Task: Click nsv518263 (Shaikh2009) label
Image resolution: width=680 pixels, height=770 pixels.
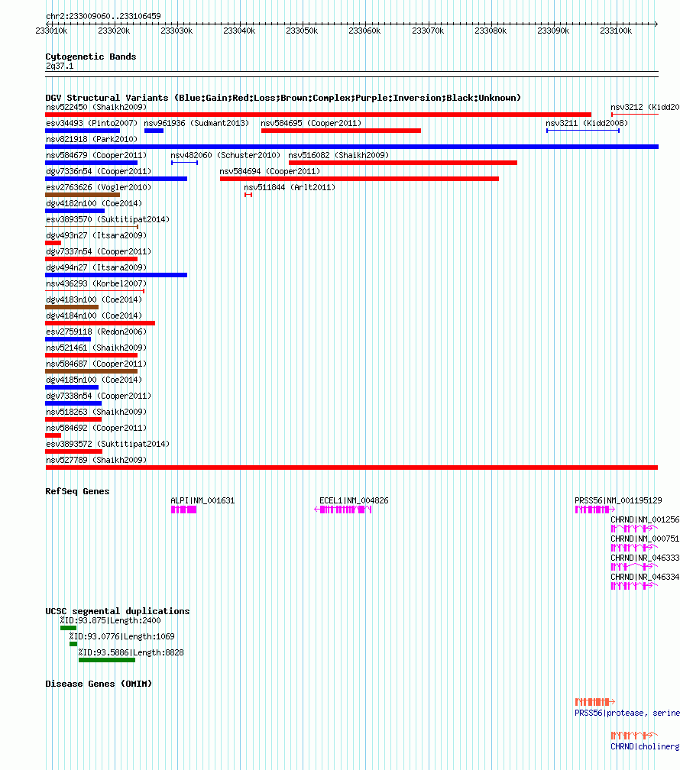Action: (96, 412)
